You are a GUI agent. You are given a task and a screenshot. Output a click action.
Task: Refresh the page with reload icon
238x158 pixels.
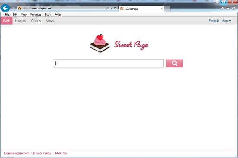coord(115,8)
